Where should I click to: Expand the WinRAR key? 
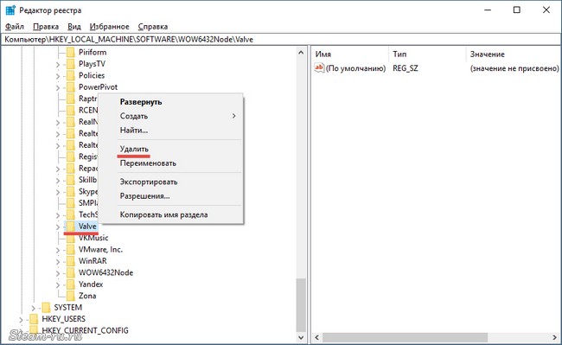58,261
